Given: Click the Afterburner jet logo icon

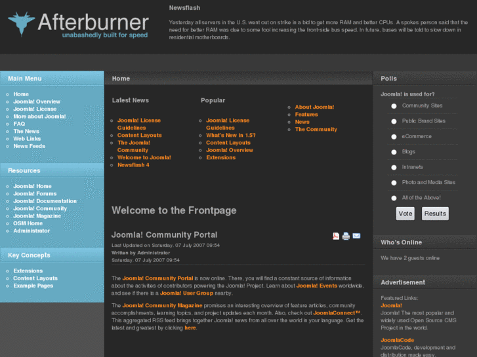Looking at the screenshot, I should pyautogui.click(x=21, y=24).
